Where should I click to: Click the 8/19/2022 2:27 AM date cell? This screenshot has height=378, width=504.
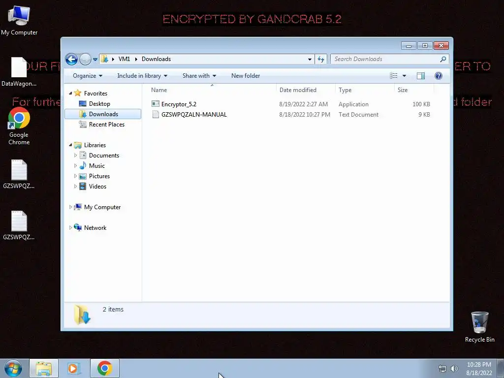coord(303,104)
